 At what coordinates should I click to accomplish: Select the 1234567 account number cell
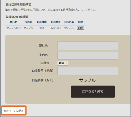pos(56,28)
